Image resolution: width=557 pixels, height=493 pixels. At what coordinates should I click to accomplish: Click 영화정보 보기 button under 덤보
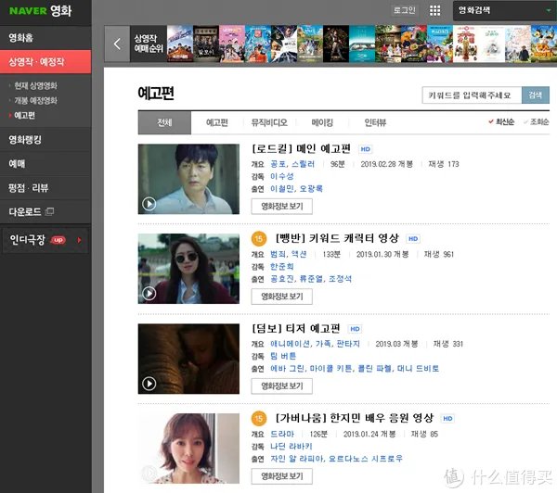281,386
